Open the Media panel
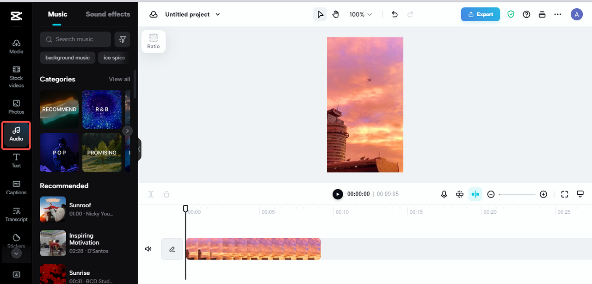The width and height of the screenshot is (592, 284). click(x=16, y=46)
